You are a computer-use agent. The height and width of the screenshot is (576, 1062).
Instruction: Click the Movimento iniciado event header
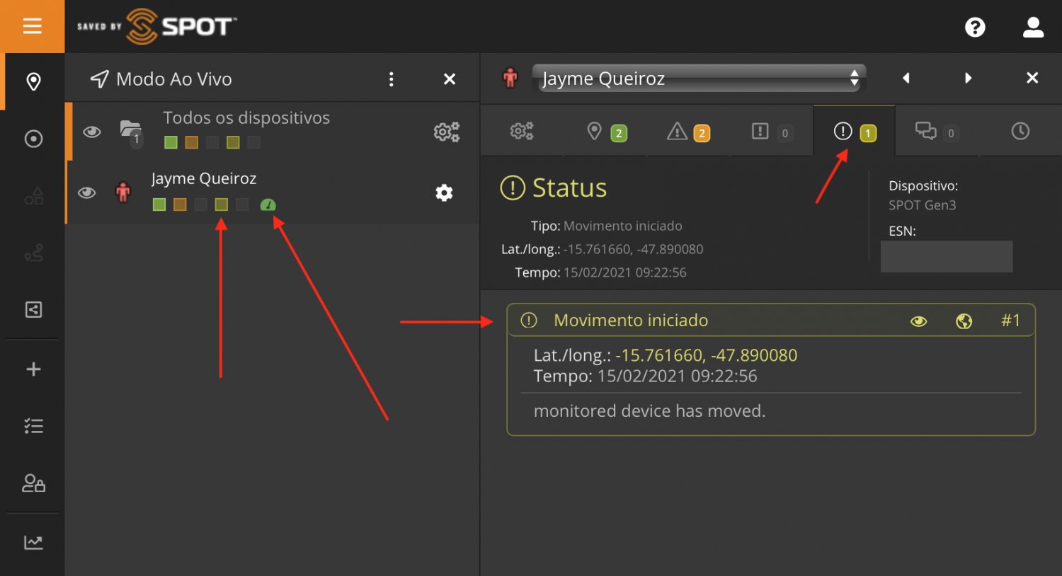click(x=630, y=321)
